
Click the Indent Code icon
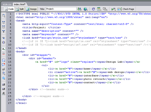point(4,84)
